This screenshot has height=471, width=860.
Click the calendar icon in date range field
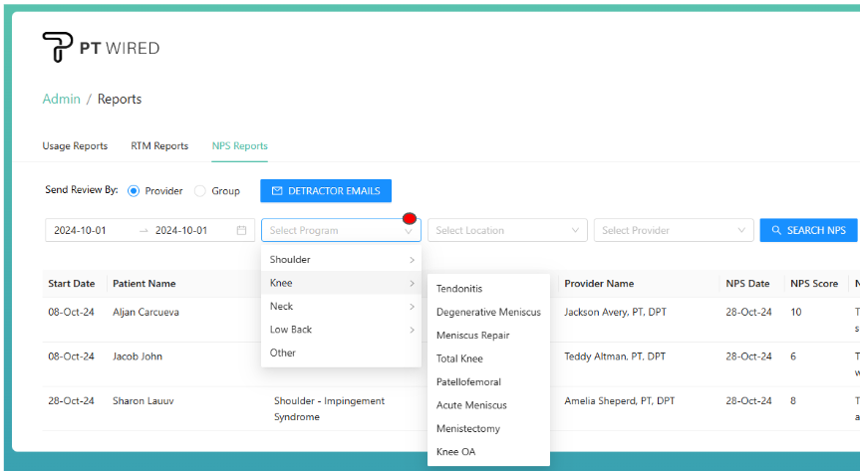pyautogui.click(x=241, y=230)
